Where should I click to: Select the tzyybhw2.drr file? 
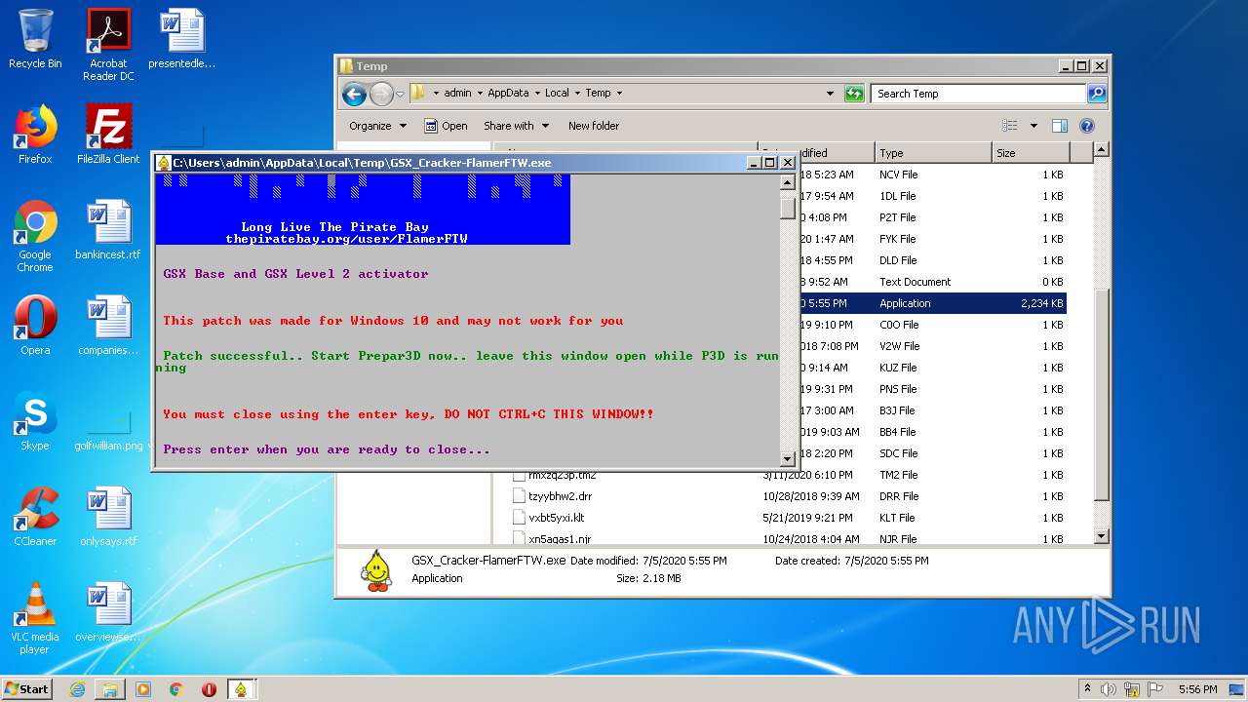[560, 496]
